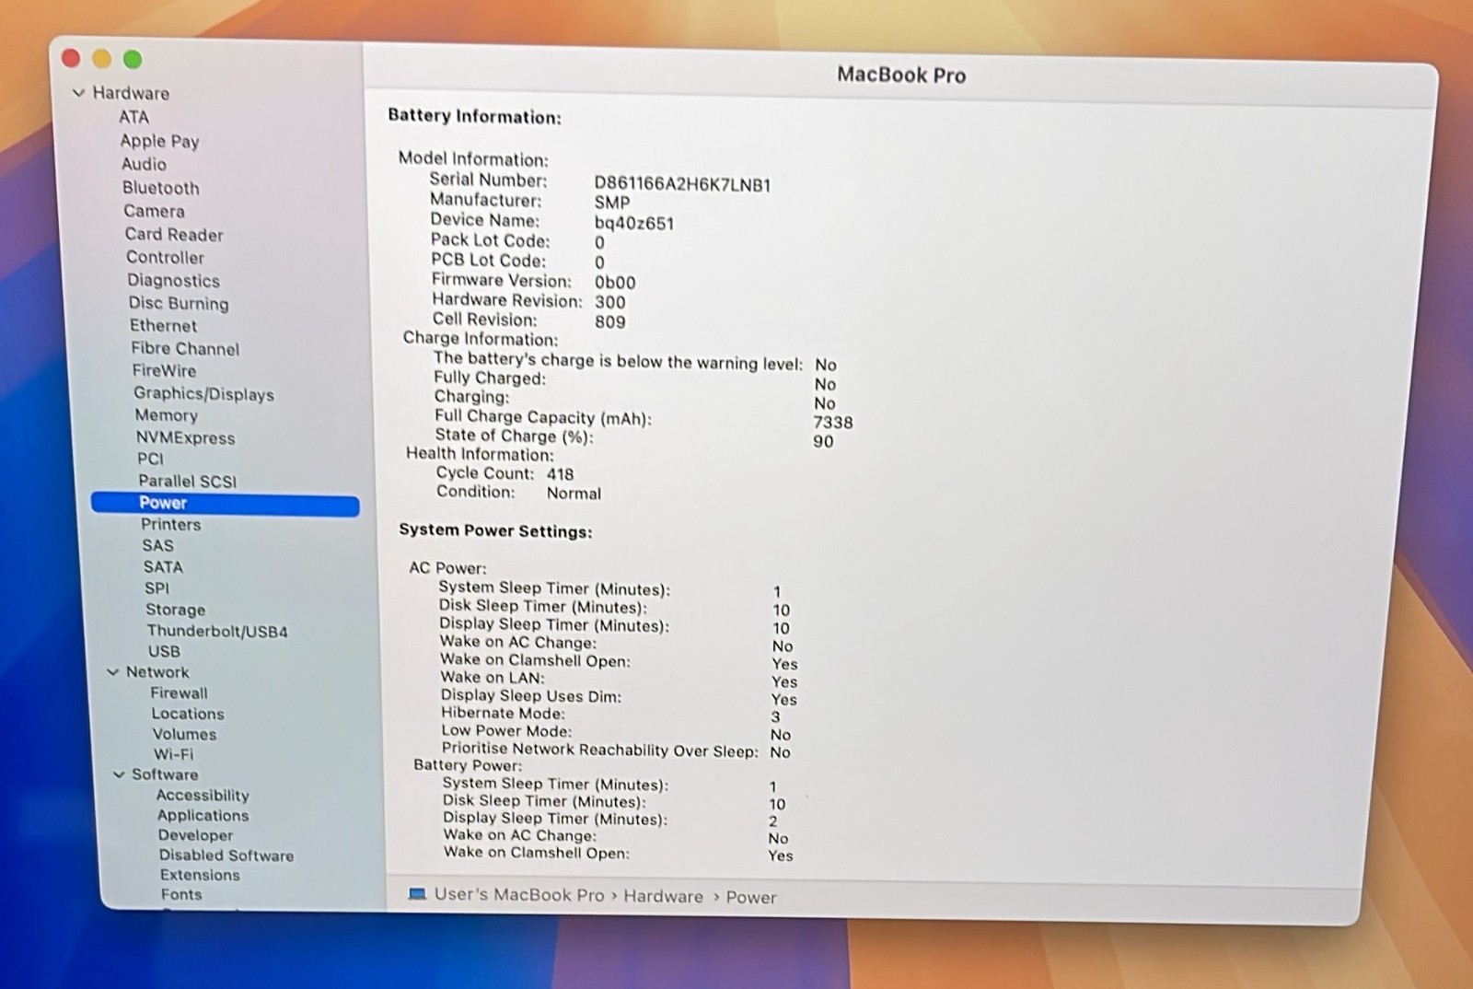Image resolution: width=1473 pixels, height=989 pixels.
Task: Select Memory in the sidebar
Action: tap(167, 416)
